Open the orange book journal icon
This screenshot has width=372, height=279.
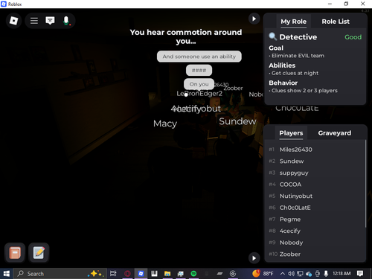(15, 253)
